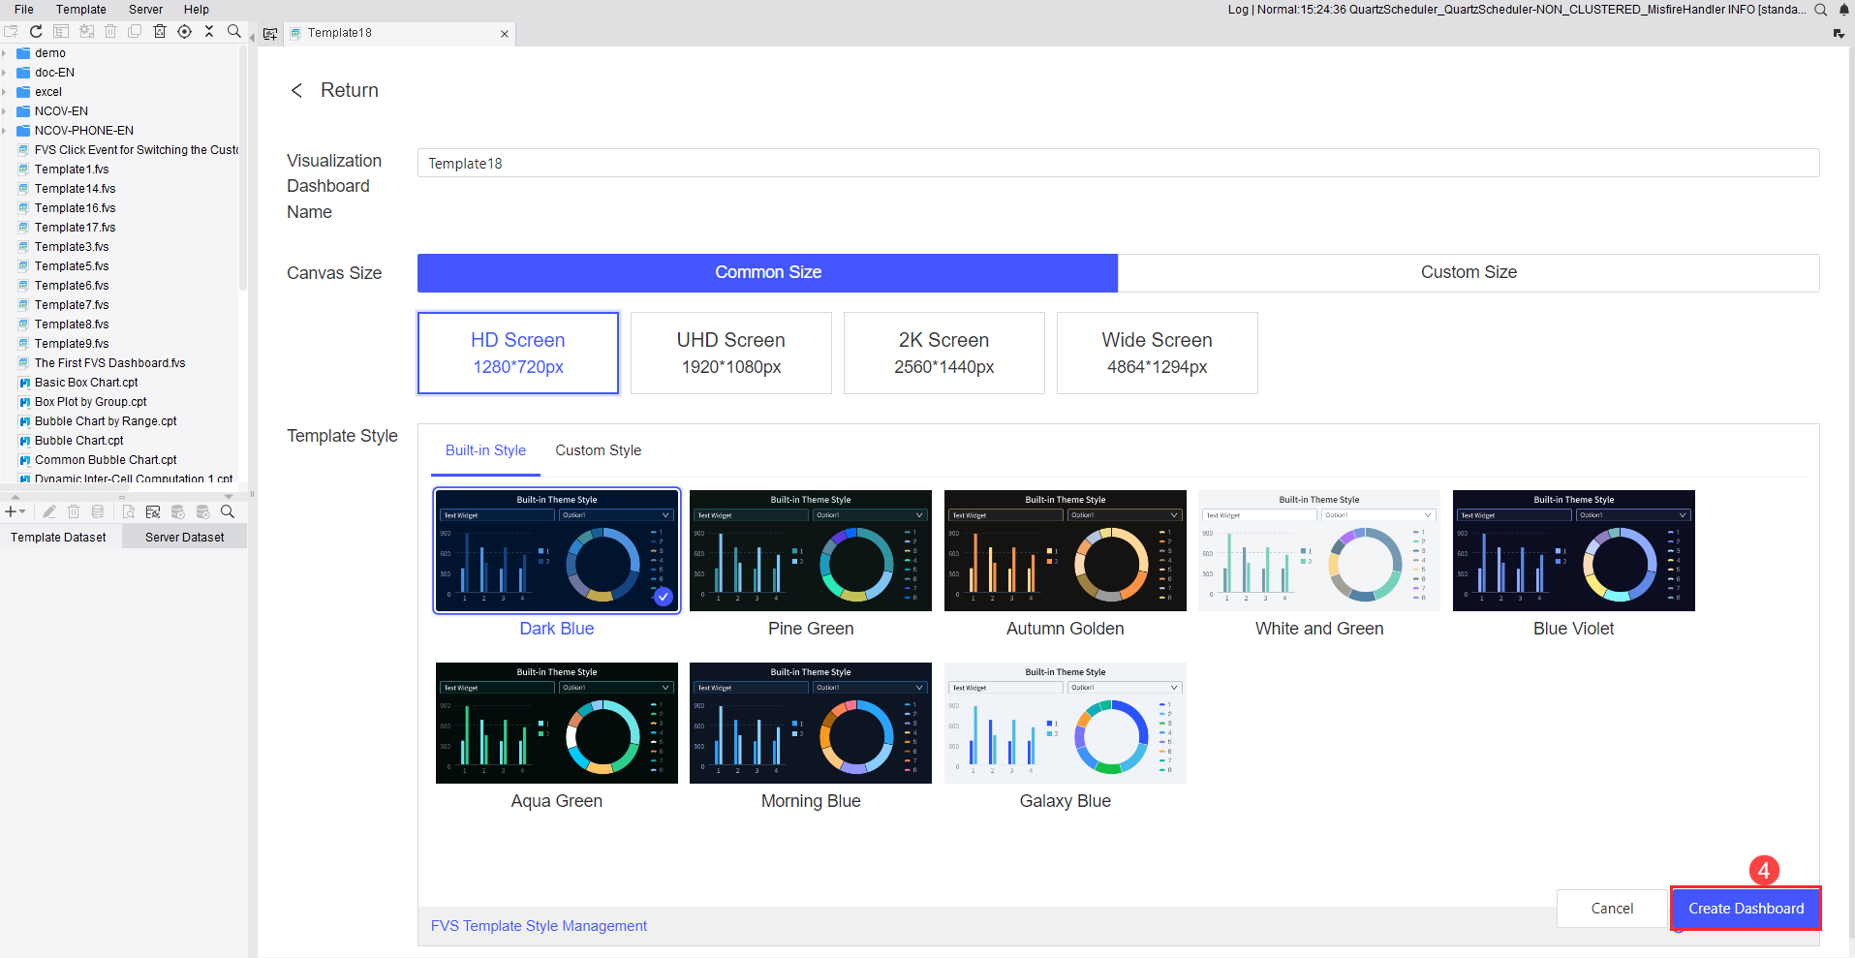Open the Server menu
The width and height of the screenshot is (1855, 958).
pos(145,10)
